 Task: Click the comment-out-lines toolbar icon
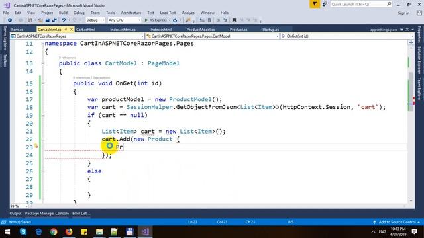[218, 20]
